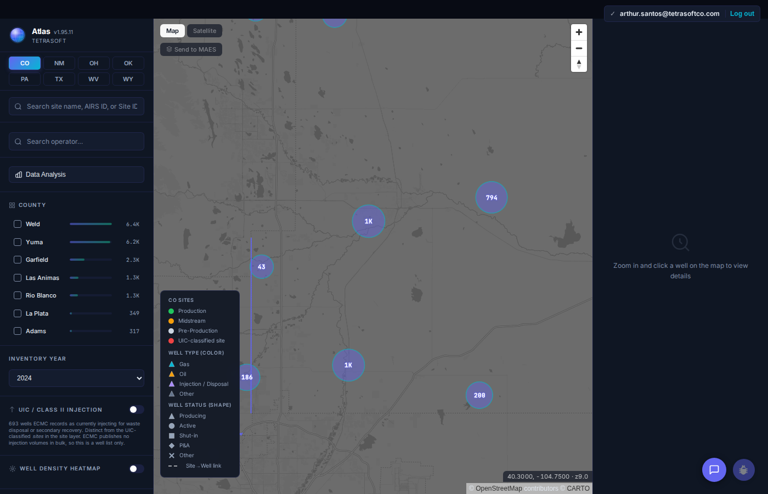The image size is (768, 494).
Task: Click the arrow icon beside UIC / Class II Injection
Action: click(x=12, y=409)
